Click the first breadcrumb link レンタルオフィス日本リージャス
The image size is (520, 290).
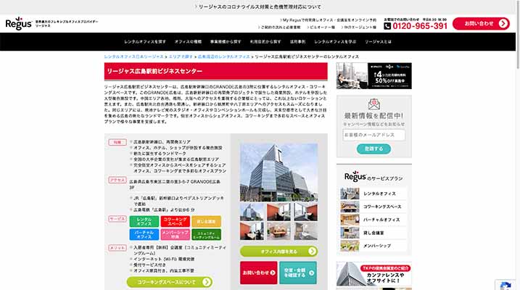[x=134, y=57]
